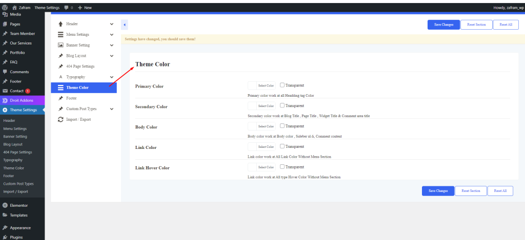The height and width of the screenshot is (240, 525).
Task: Click the Banner Setting image icon
Action: 60,45
